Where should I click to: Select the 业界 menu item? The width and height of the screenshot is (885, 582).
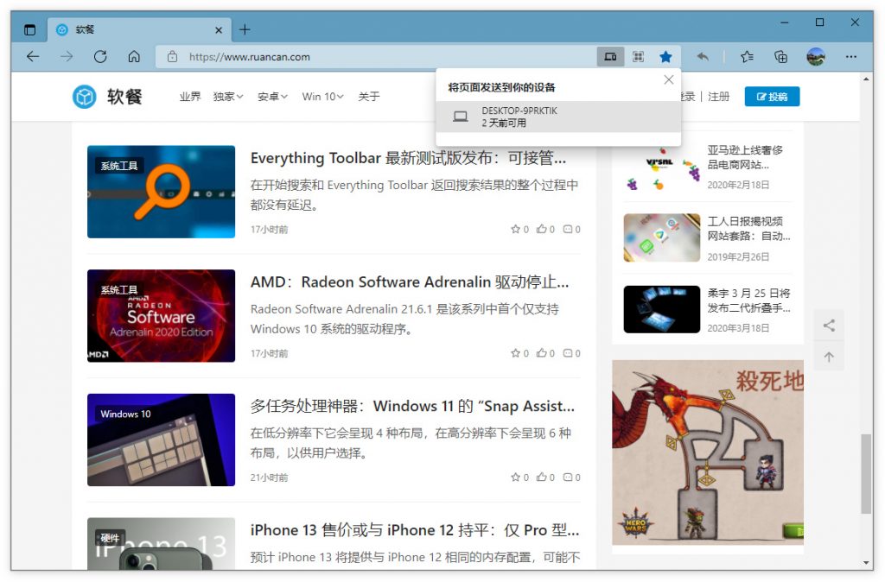[189, 97]
